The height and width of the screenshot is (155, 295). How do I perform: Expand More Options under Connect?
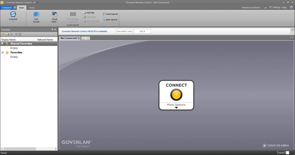176,106
